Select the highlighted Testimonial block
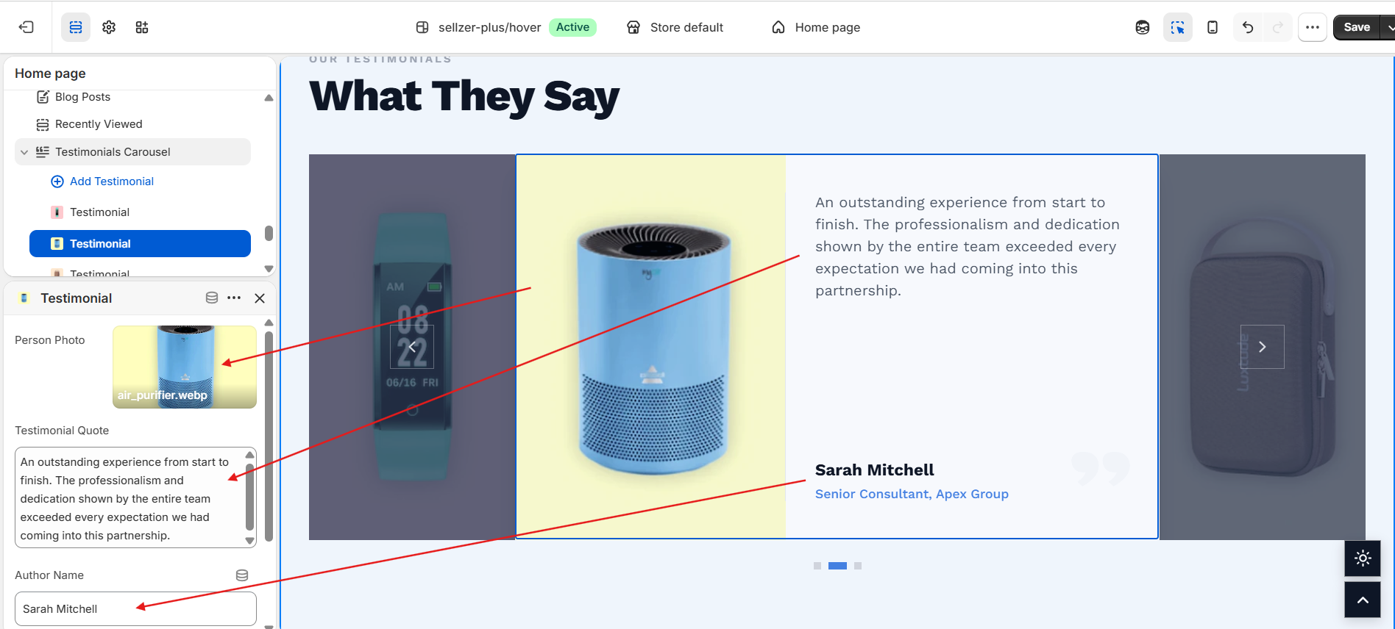This screenshot has height=629, width=1395. pyautogui.click(x=140, y=244)
